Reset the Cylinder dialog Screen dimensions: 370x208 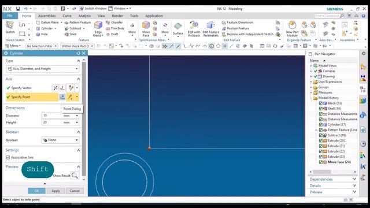(x=78, y=53)
